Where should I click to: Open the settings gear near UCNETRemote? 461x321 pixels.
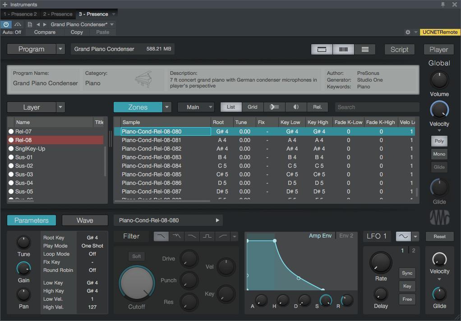click(x=408, y=32)
